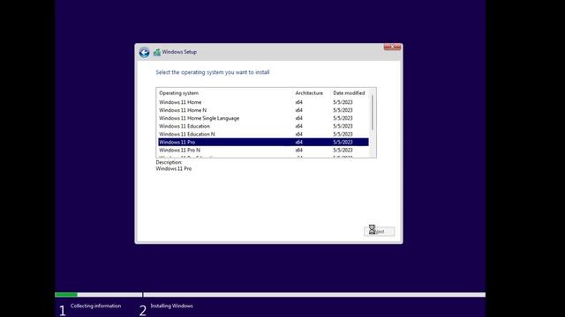Viewport: 565px width, 317px height.
Task: Click the Operating system column header
Action: pos(178,93)
